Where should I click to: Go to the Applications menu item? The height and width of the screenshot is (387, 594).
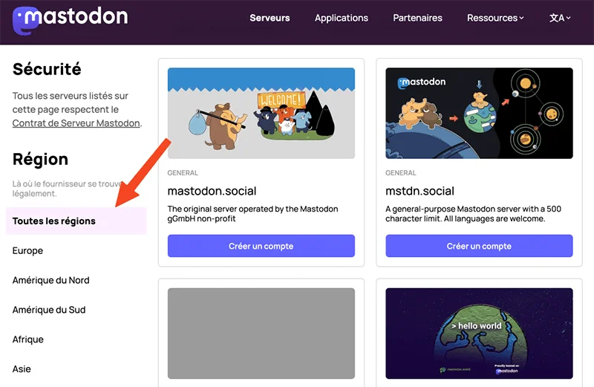tap(342, 18)
